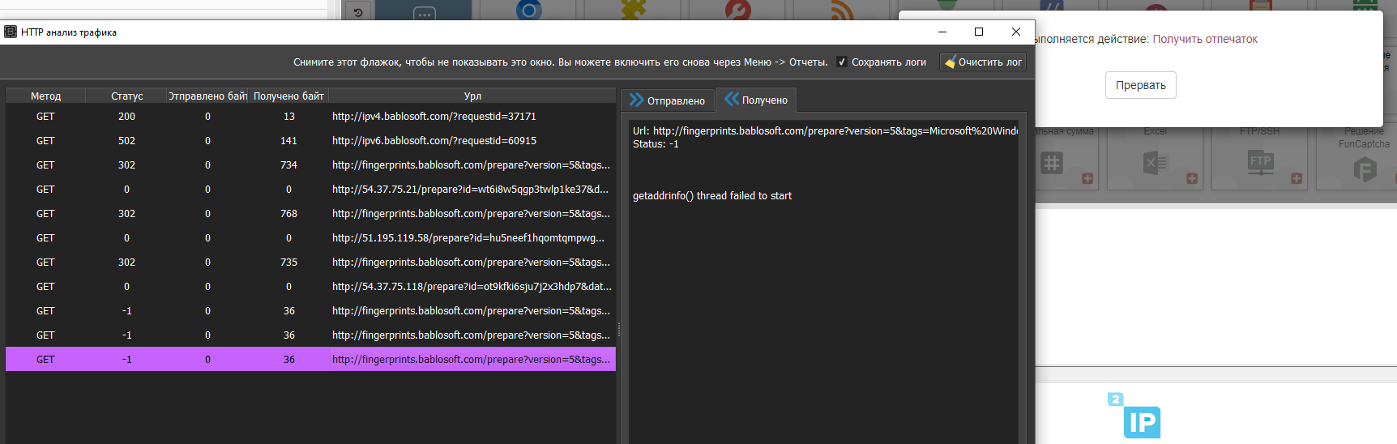
Task: Click the "Получить отпечаток" action link
Action: [x=1204, y=40]
